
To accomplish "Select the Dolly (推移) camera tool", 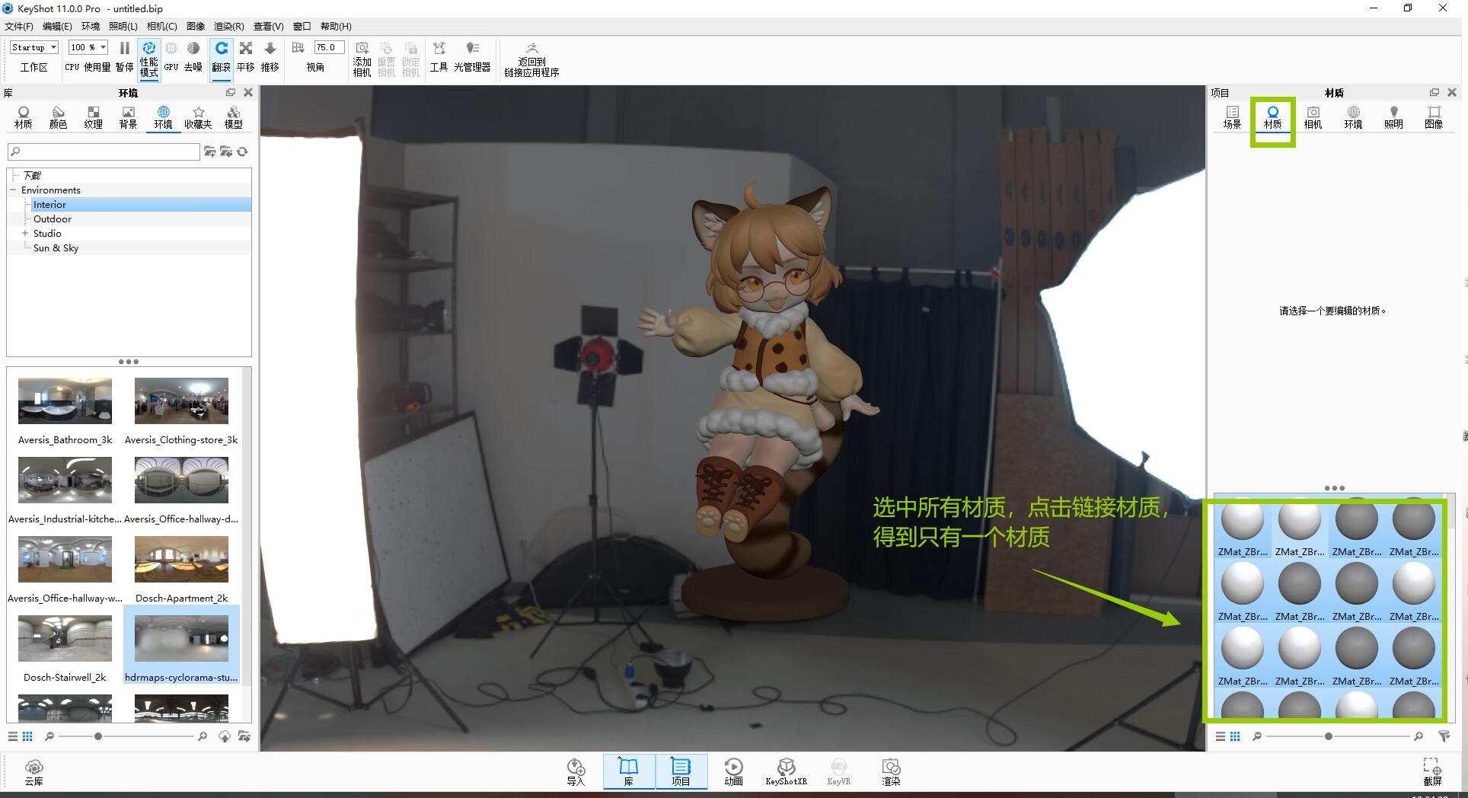I will [x=270, y=57].
